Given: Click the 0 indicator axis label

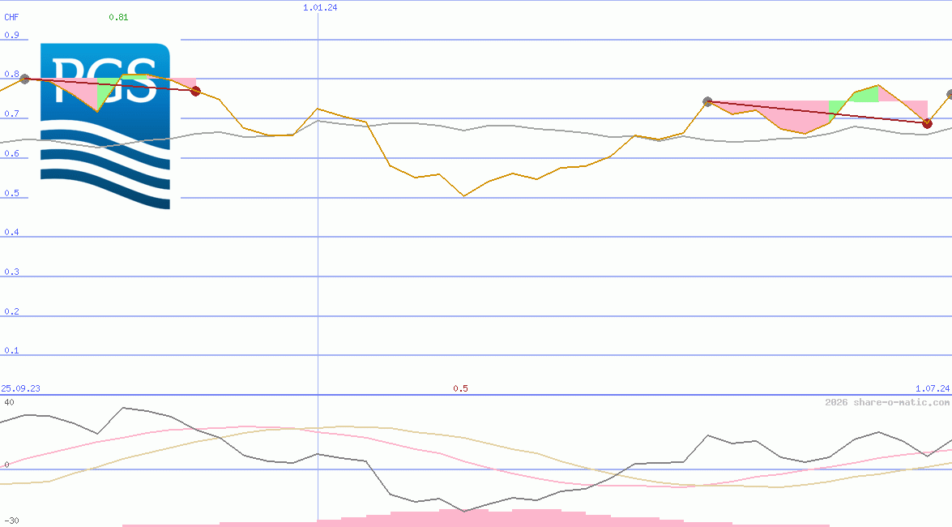Looking at the screenshot, I should pyautogui.click(x=6, y=465).
